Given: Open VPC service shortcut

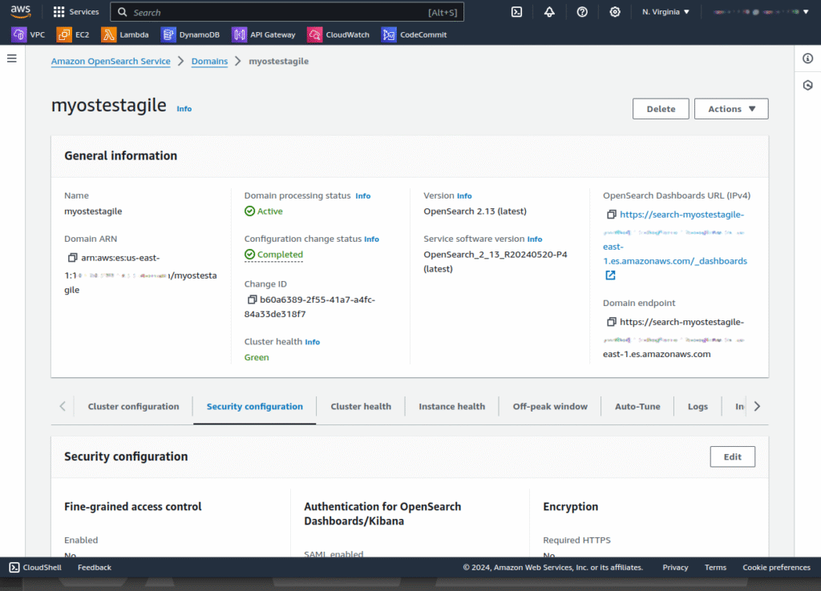Looking at the screenshot, I should pos(29,34).
